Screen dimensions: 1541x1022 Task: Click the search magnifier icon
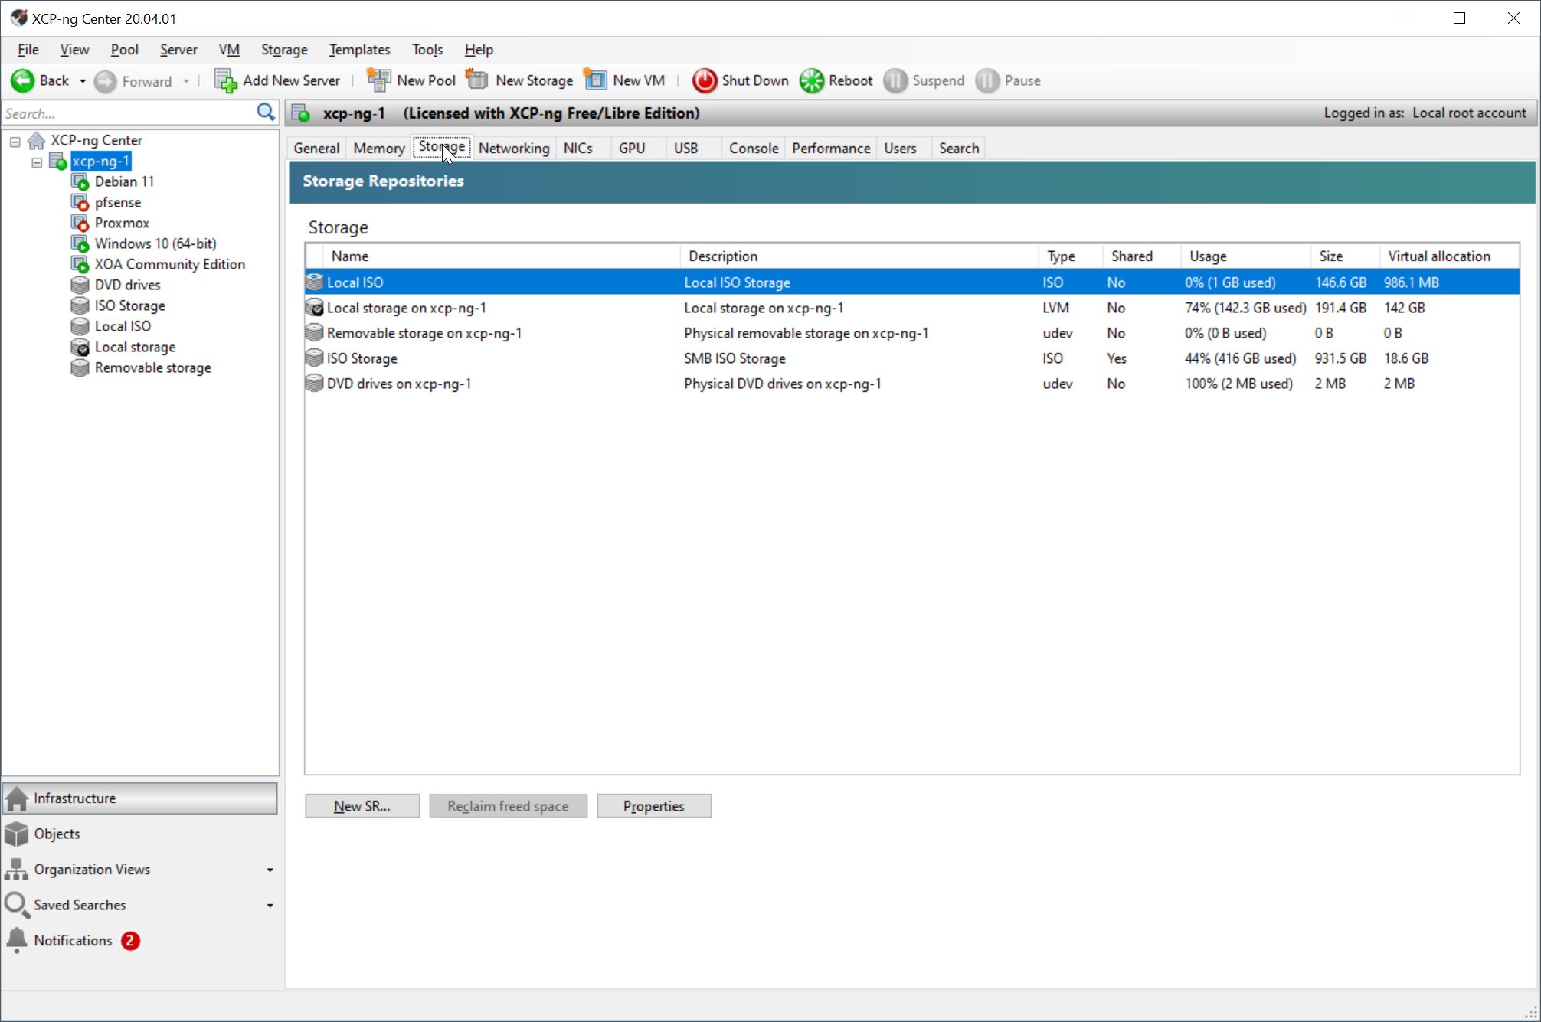click(266, 113)
